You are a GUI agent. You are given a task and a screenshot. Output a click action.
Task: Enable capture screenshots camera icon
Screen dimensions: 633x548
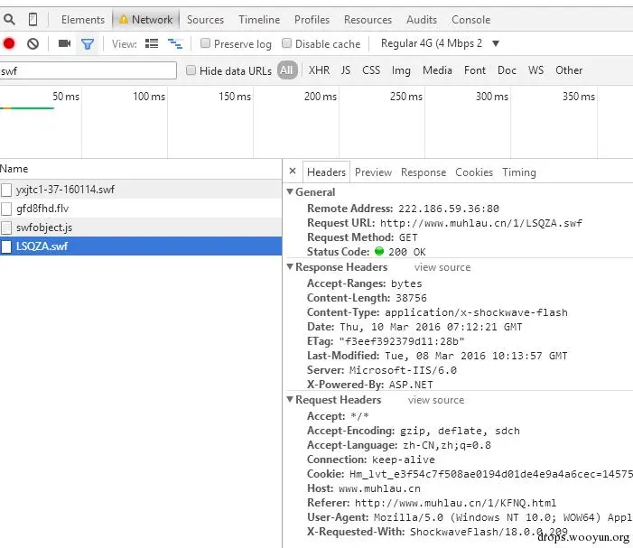(x=65, y=43)
